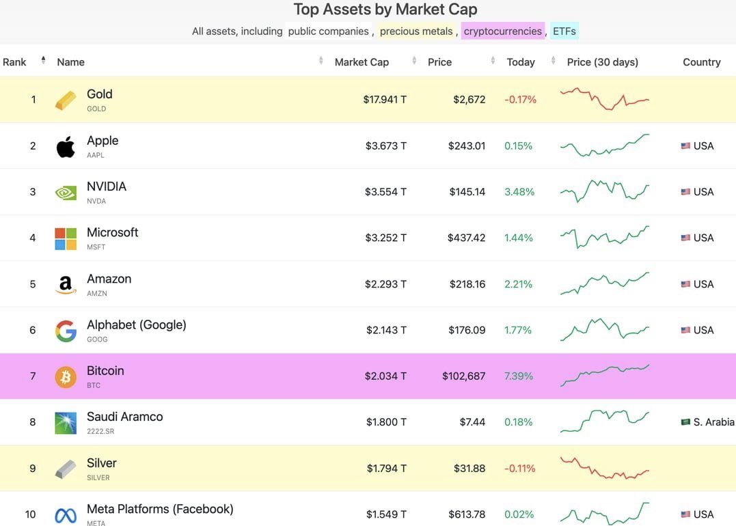This screenshot has height=526, width=736.
Task: Click Gold market cap $17.941 T
Action: coord(385,100)
